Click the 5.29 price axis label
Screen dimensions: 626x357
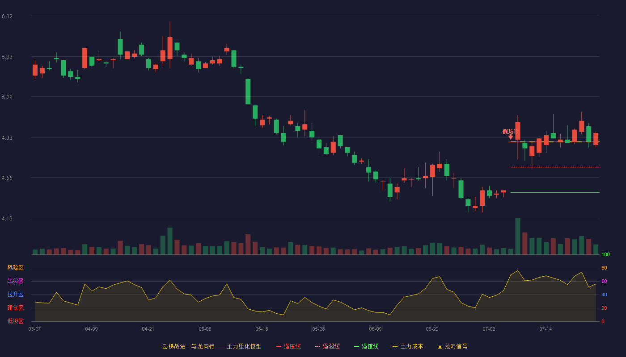(x=7, y=97)
